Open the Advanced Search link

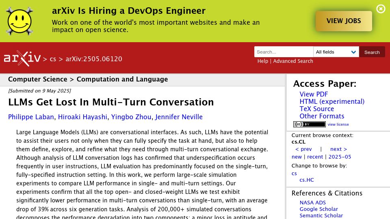tap(293, 61)
